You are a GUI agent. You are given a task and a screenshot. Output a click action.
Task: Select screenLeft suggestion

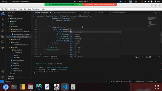(x=95, y=36)
